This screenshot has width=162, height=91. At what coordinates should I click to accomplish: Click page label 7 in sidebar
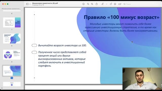(12, 30)
